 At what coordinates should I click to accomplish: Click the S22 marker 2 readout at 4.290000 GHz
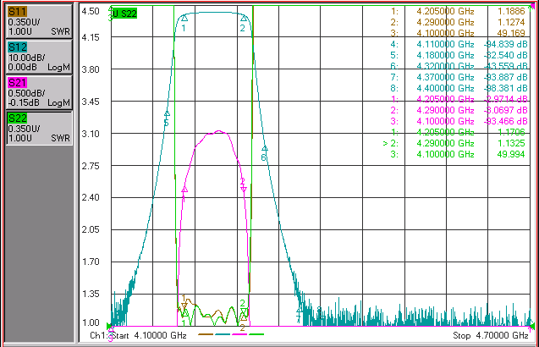tap(454, 143)
